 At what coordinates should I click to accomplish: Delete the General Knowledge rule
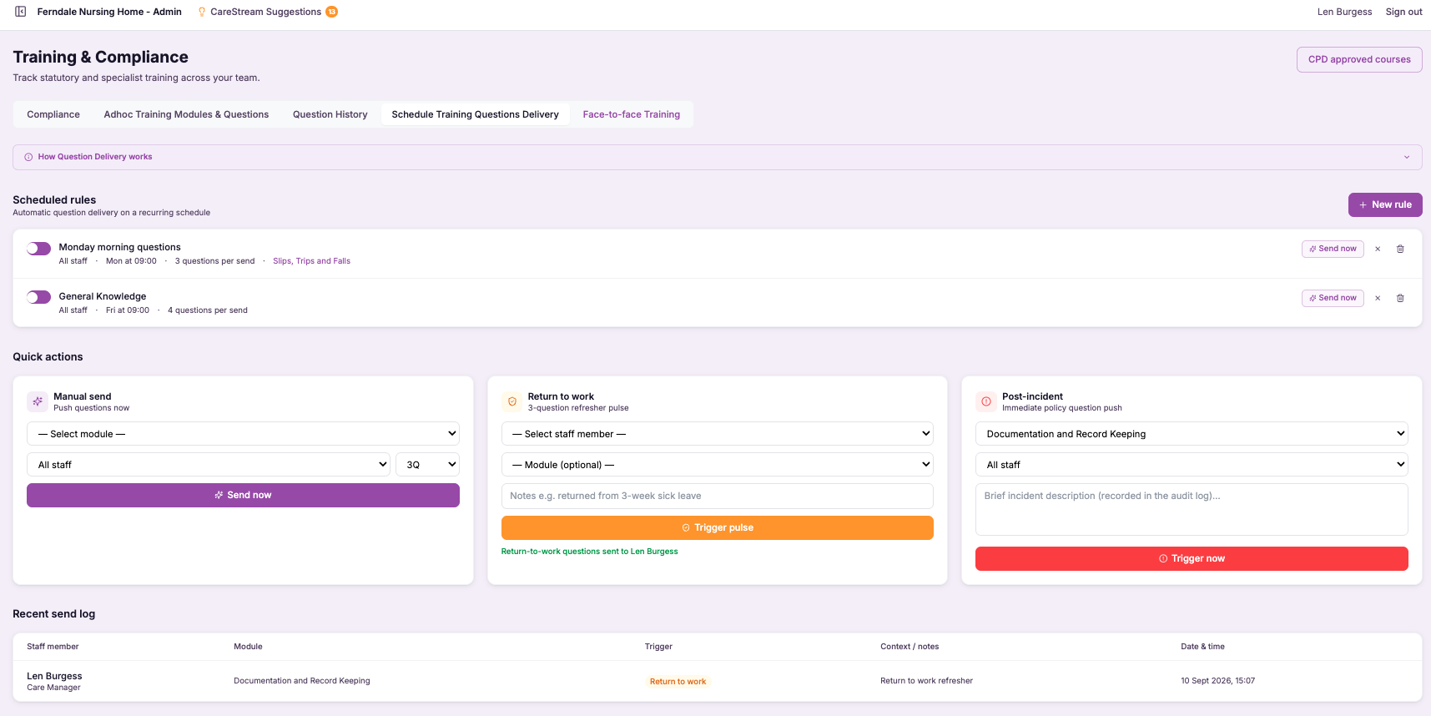pyautogui.click(x=1400, y=298)
